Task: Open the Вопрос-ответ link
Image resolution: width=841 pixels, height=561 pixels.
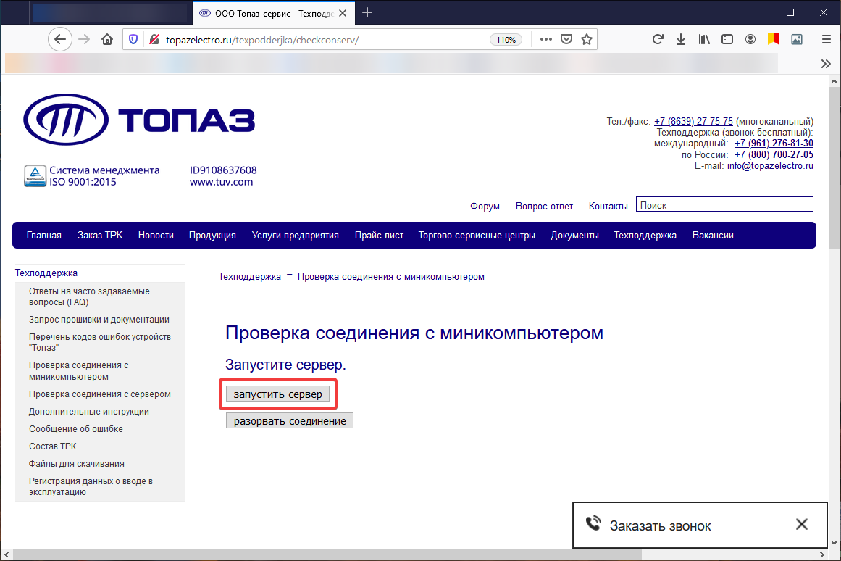Action: 544,206
